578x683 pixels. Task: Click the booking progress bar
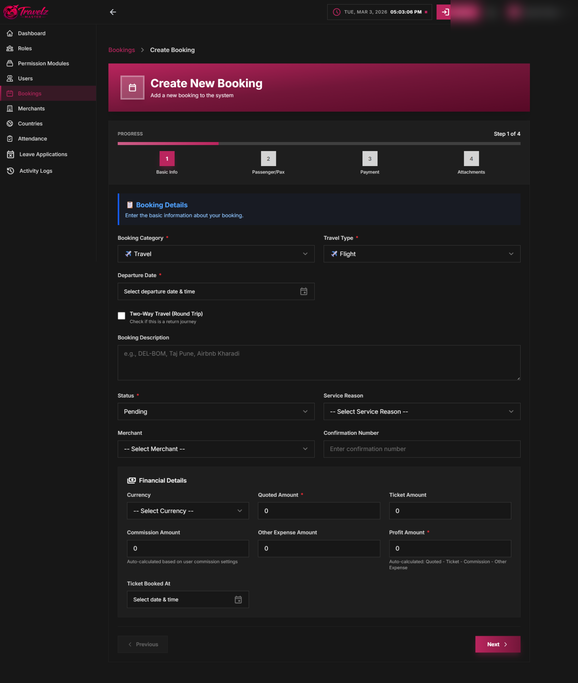pyautogui.click(x=319, y=143)
